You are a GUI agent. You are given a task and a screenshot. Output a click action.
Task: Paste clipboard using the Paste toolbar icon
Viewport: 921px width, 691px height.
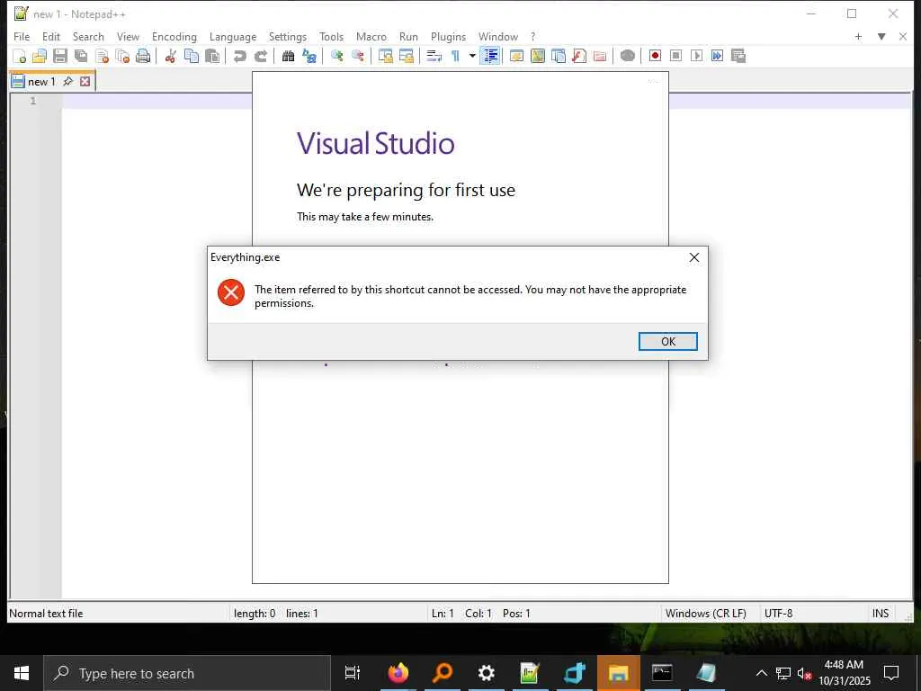coord(212,56)
